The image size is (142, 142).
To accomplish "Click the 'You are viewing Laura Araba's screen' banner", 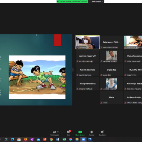I will pos(72,1).
